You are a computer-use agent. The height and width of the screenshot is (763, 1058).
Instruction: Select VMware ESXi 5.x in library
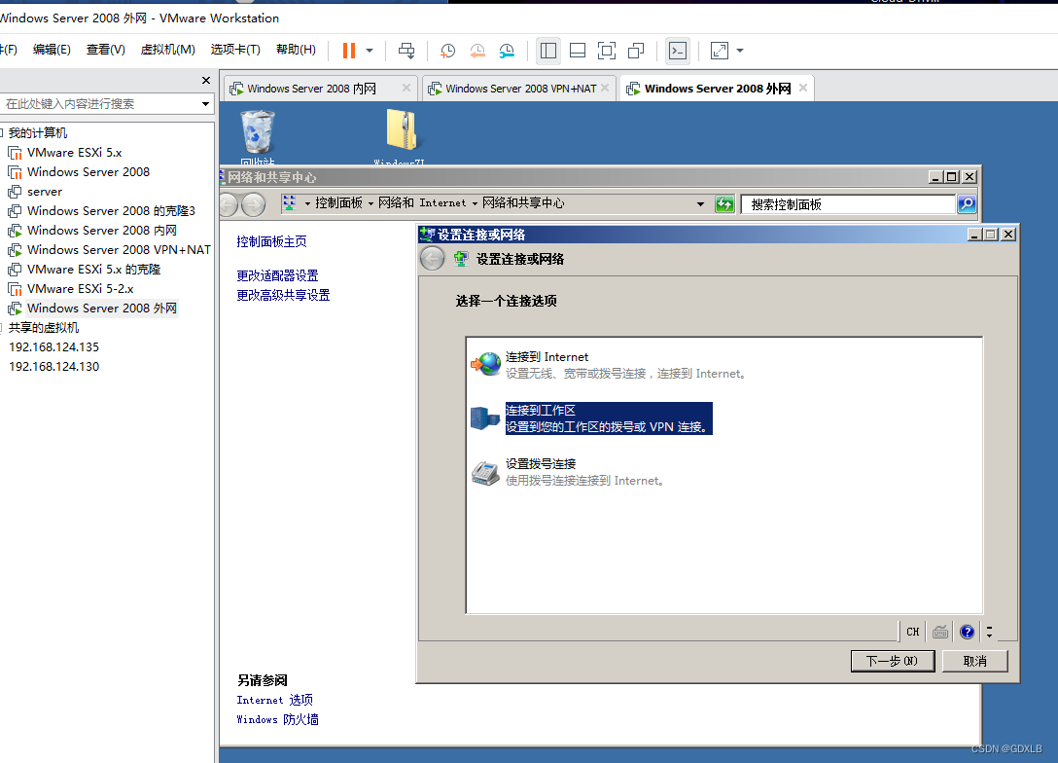[x=74, y=153]
